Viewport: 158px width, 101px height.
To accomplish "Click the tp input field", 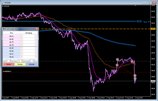I will click(x=32, y=61).
